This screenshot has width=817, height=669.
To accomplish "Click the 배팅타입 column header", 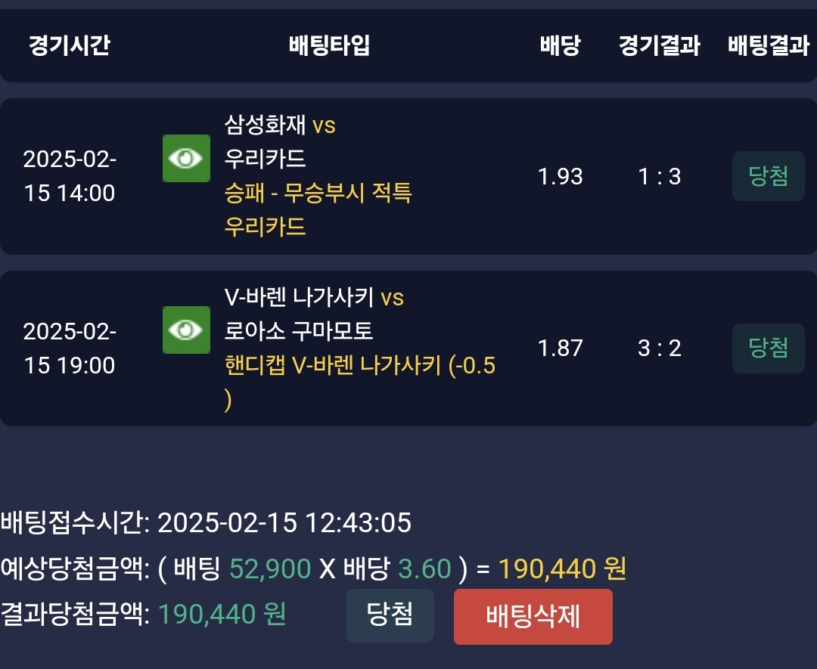I will point(330,45).
